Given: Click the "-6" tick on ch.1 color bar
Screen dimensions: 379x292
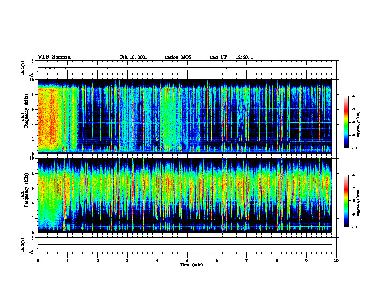Looking at the screenshot, I should pos(353,96).
